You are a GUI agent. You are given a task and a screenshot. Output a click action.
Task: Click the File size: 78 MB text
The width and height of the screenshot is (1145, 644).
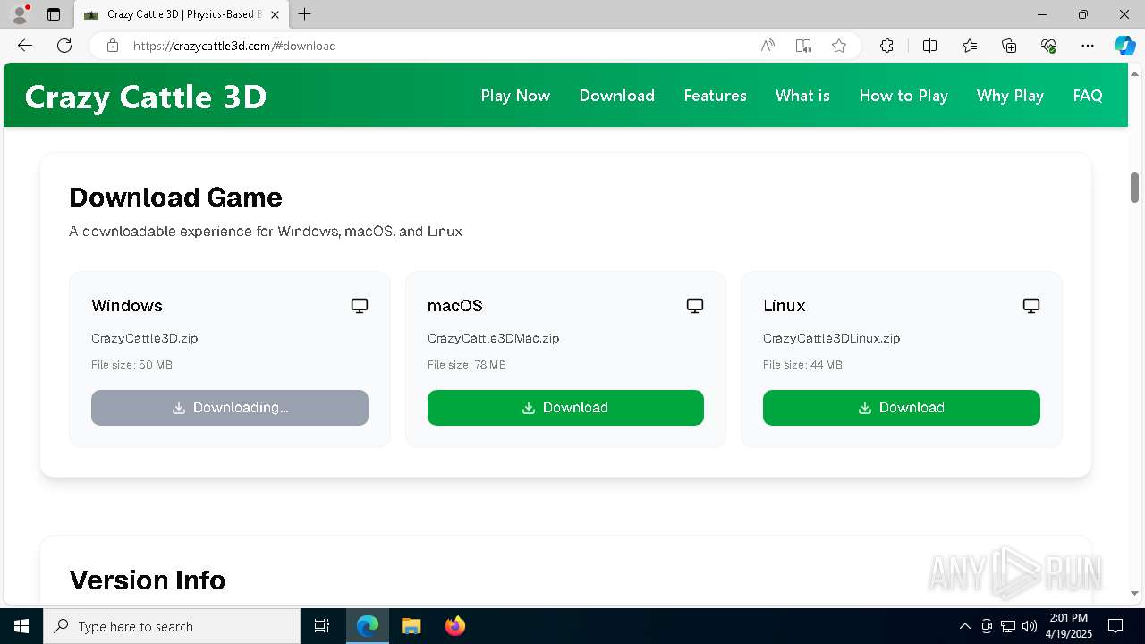(467, 365)
